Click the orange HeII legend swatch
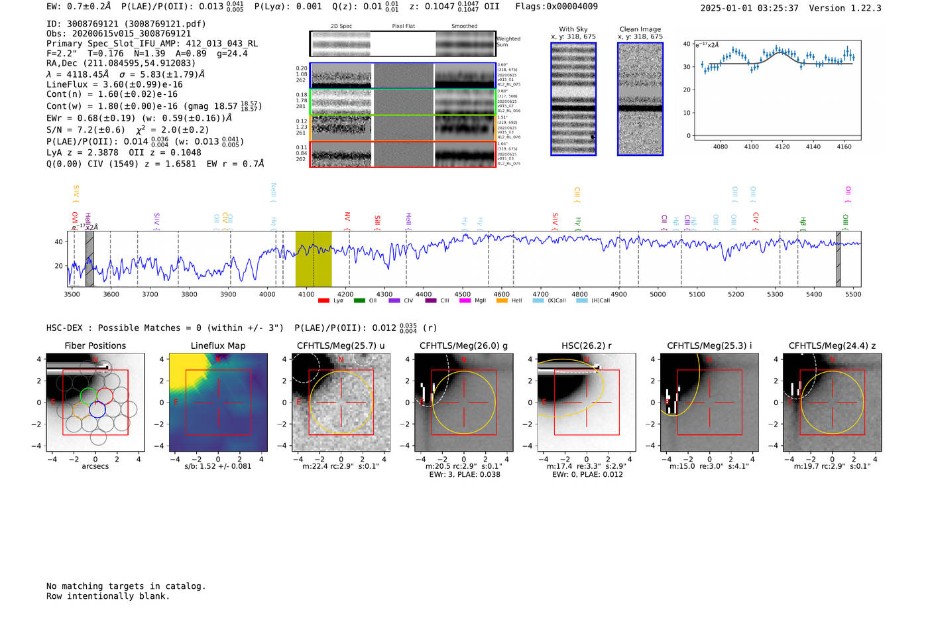 click(x=502, y=301)
